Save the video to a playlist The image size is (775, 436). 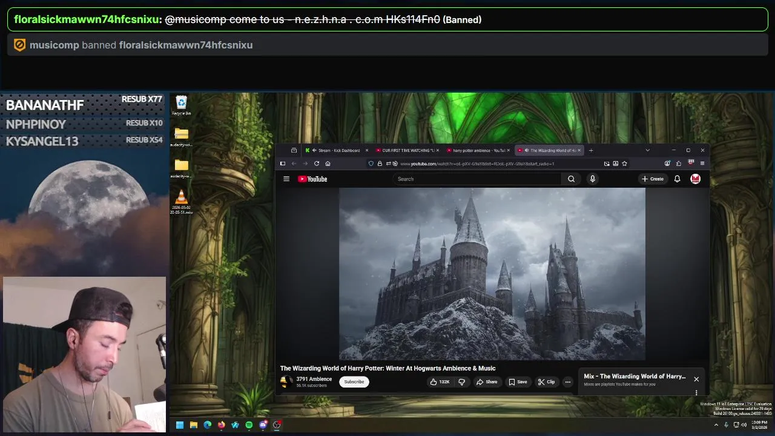pyautogui.click(x=518, y=381)
